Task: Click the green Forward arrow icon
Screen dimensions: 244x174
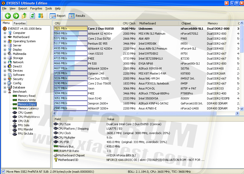Action: 16,16
